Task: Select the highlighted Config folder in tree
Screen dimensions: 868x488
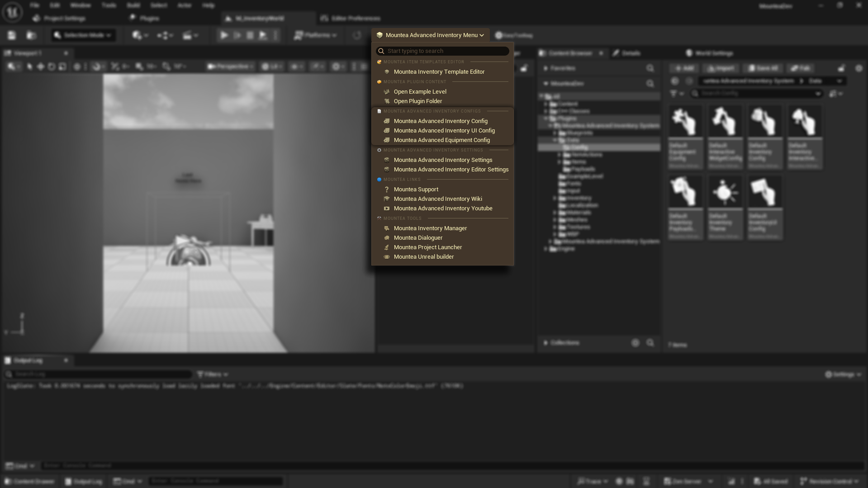Action: pos(599,147)
